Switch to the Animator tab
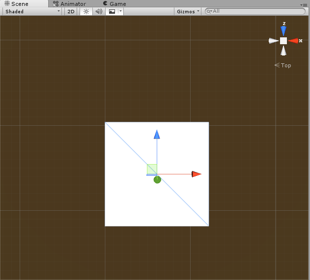The height and width of the screenshot is (280, 310). [x=69, y=4]
